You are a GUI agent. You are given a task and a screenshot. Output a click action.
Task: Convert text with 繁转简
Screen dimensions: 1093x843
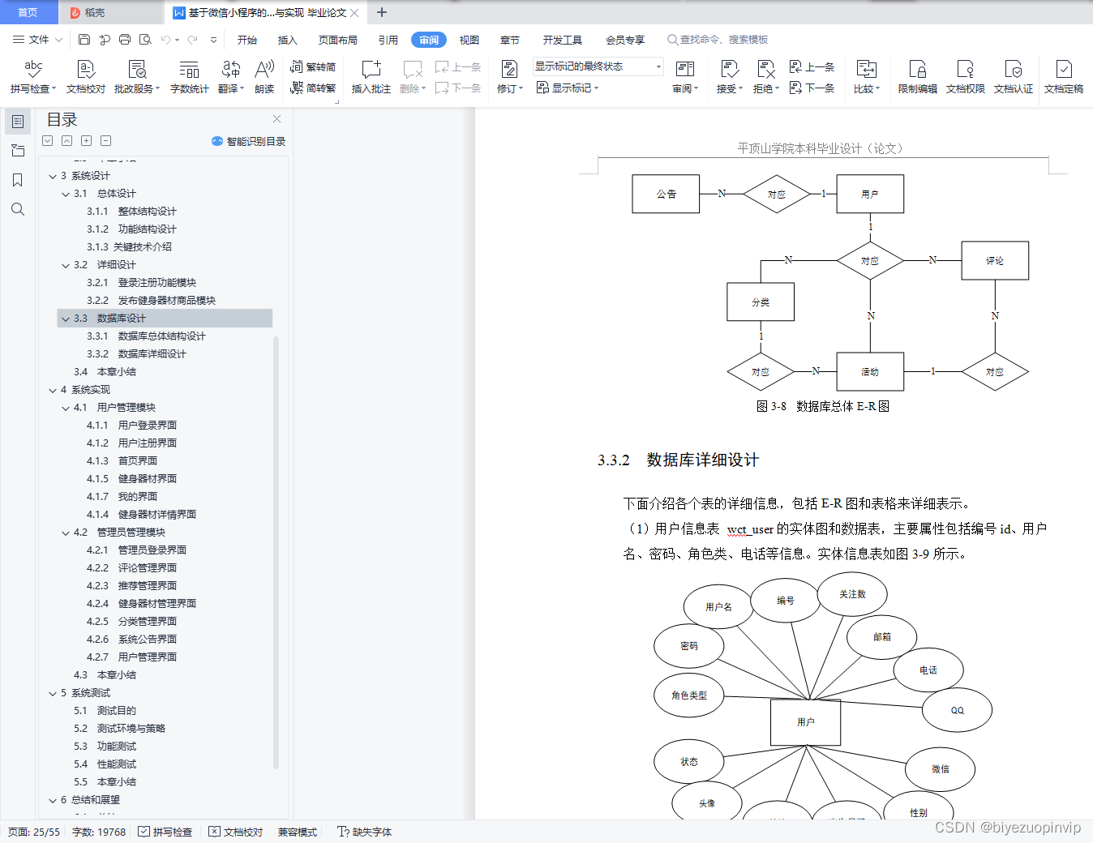313,67
